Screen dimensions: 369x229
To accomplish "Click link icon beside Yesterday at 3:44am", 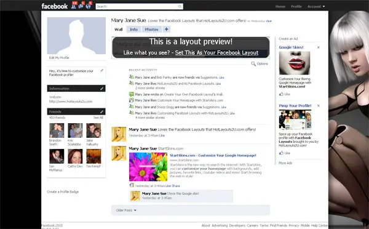I will [x=132, y=185].
